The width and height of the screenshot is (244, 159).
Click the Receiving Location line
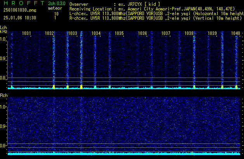click(x=152, y=9)
